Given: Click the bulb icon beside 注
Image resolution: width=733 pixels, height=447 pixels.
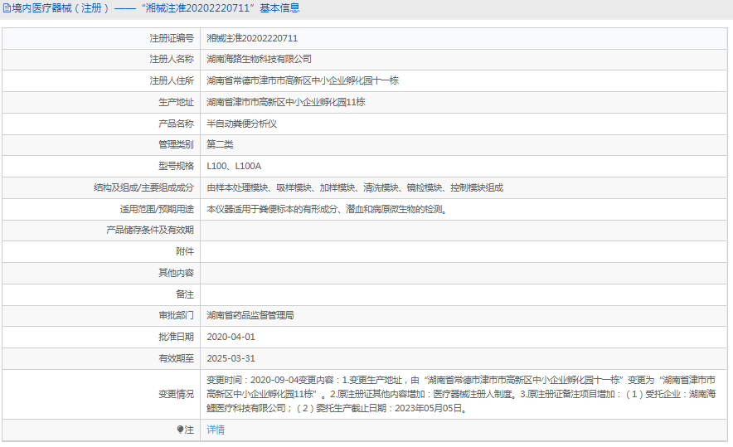Looking at the screenshot, I should 180,430.
